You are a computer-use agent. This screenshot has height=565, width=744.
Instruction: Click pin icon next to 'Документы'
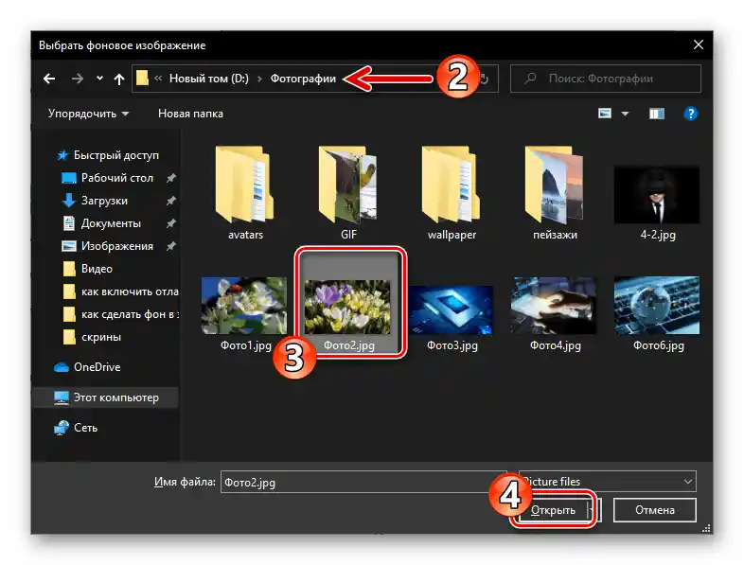coord(170,223)
